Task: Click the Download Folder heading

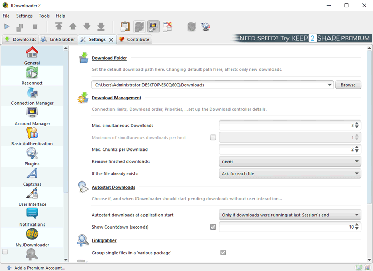Action: click(109, 58)
